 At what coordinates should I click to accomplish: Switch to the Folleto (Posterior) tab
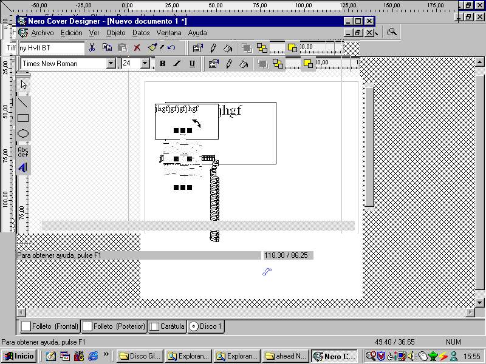point(114,326)
